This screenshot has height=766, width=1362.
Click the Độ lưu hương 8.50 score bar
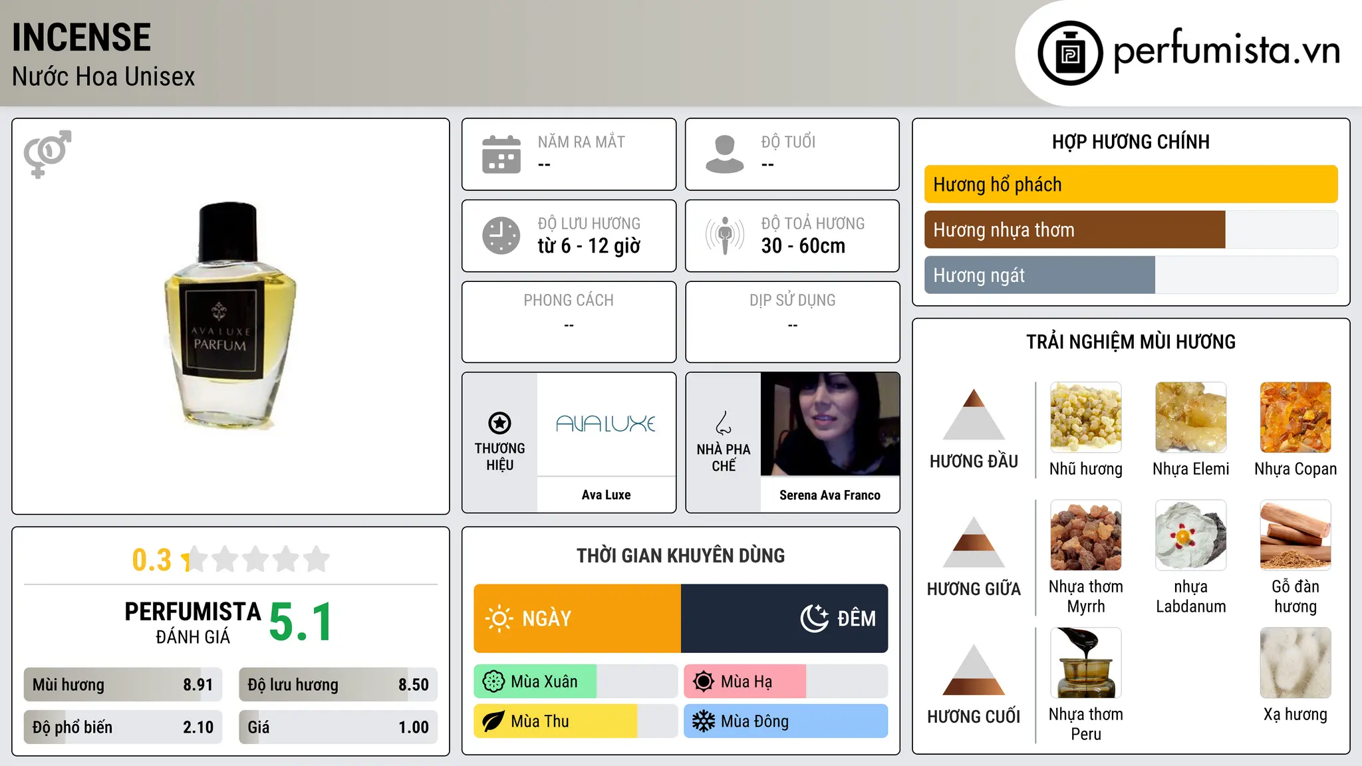point(339,685)
